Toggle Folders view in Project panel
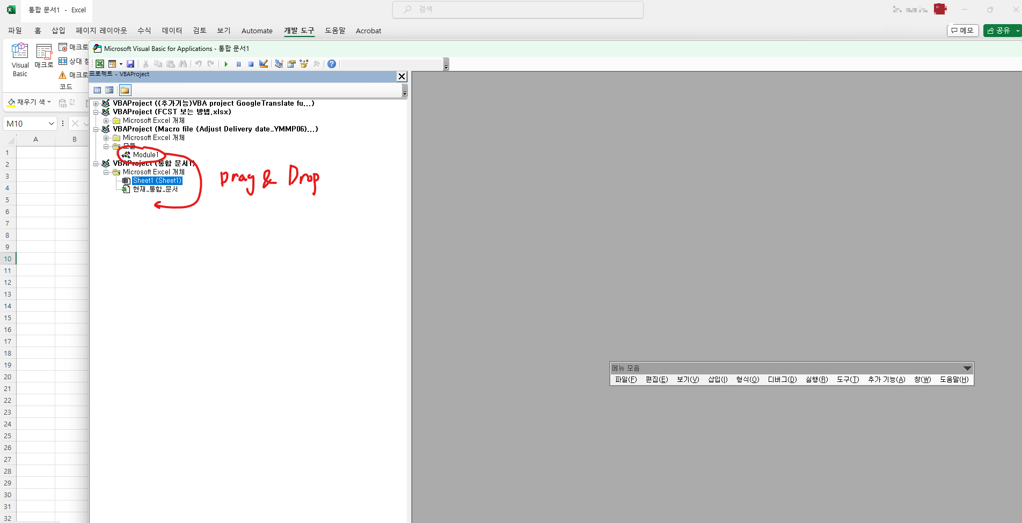 tap(125, 90)
